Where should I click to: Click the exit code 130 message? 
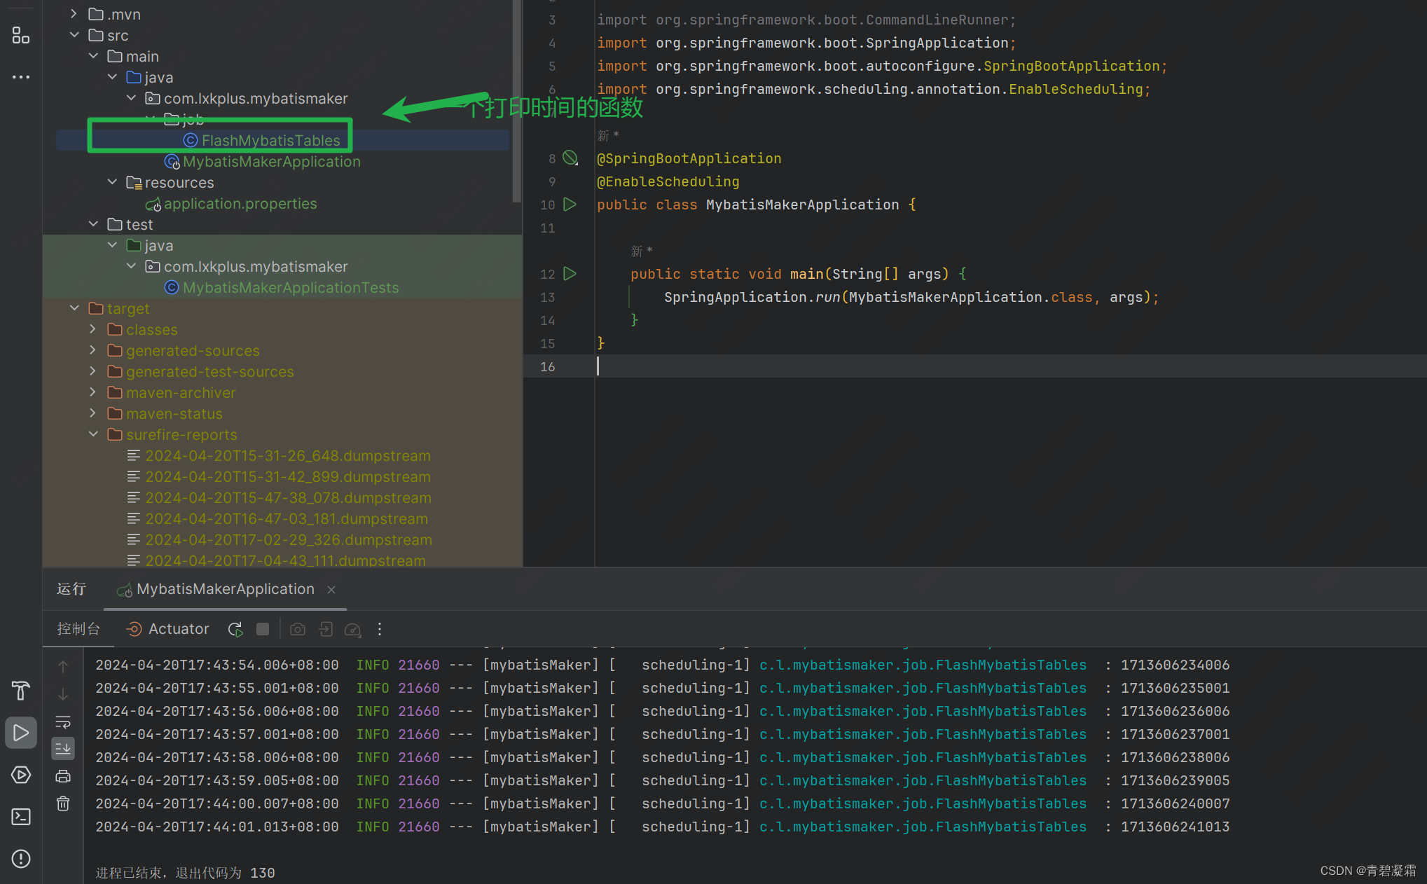185,873
